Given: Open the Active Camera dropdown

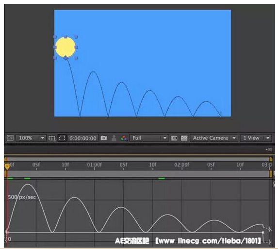Looking at the screenshot, I should pos(214,138).
